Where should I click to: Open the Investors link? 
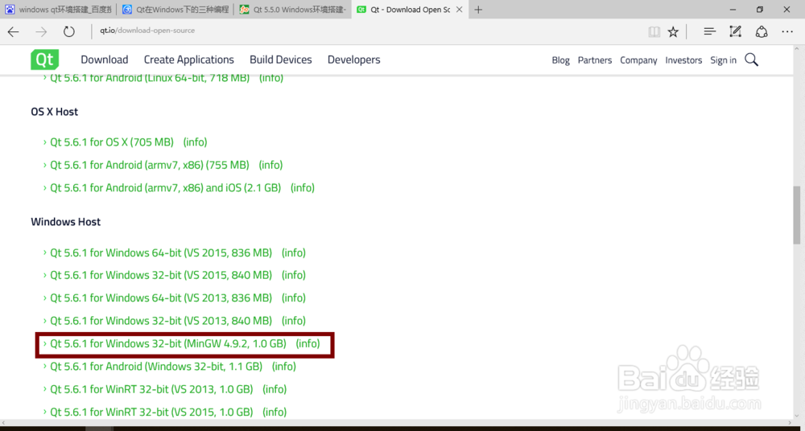[683, 60]
